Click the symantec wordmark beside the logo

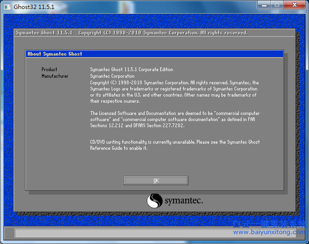click(x=184, y=202)
